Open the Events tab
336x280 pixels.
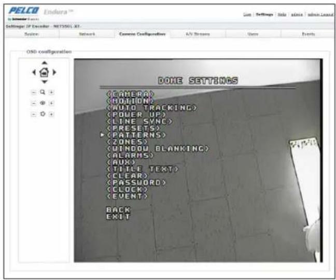[308, 34]
